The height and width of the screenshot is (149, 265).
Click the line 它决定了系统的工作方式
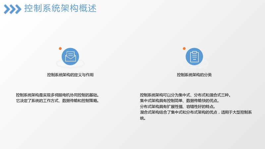[57, 101]
